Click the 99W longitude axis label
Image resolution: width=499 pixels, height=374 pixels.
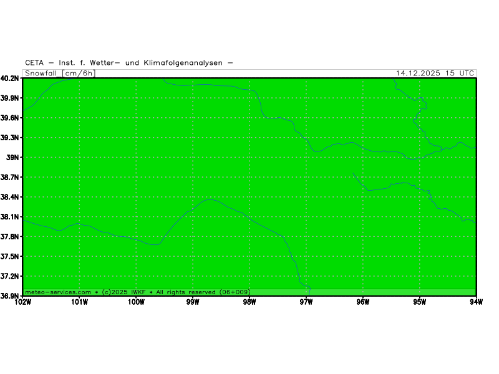[x=193, y=303]
